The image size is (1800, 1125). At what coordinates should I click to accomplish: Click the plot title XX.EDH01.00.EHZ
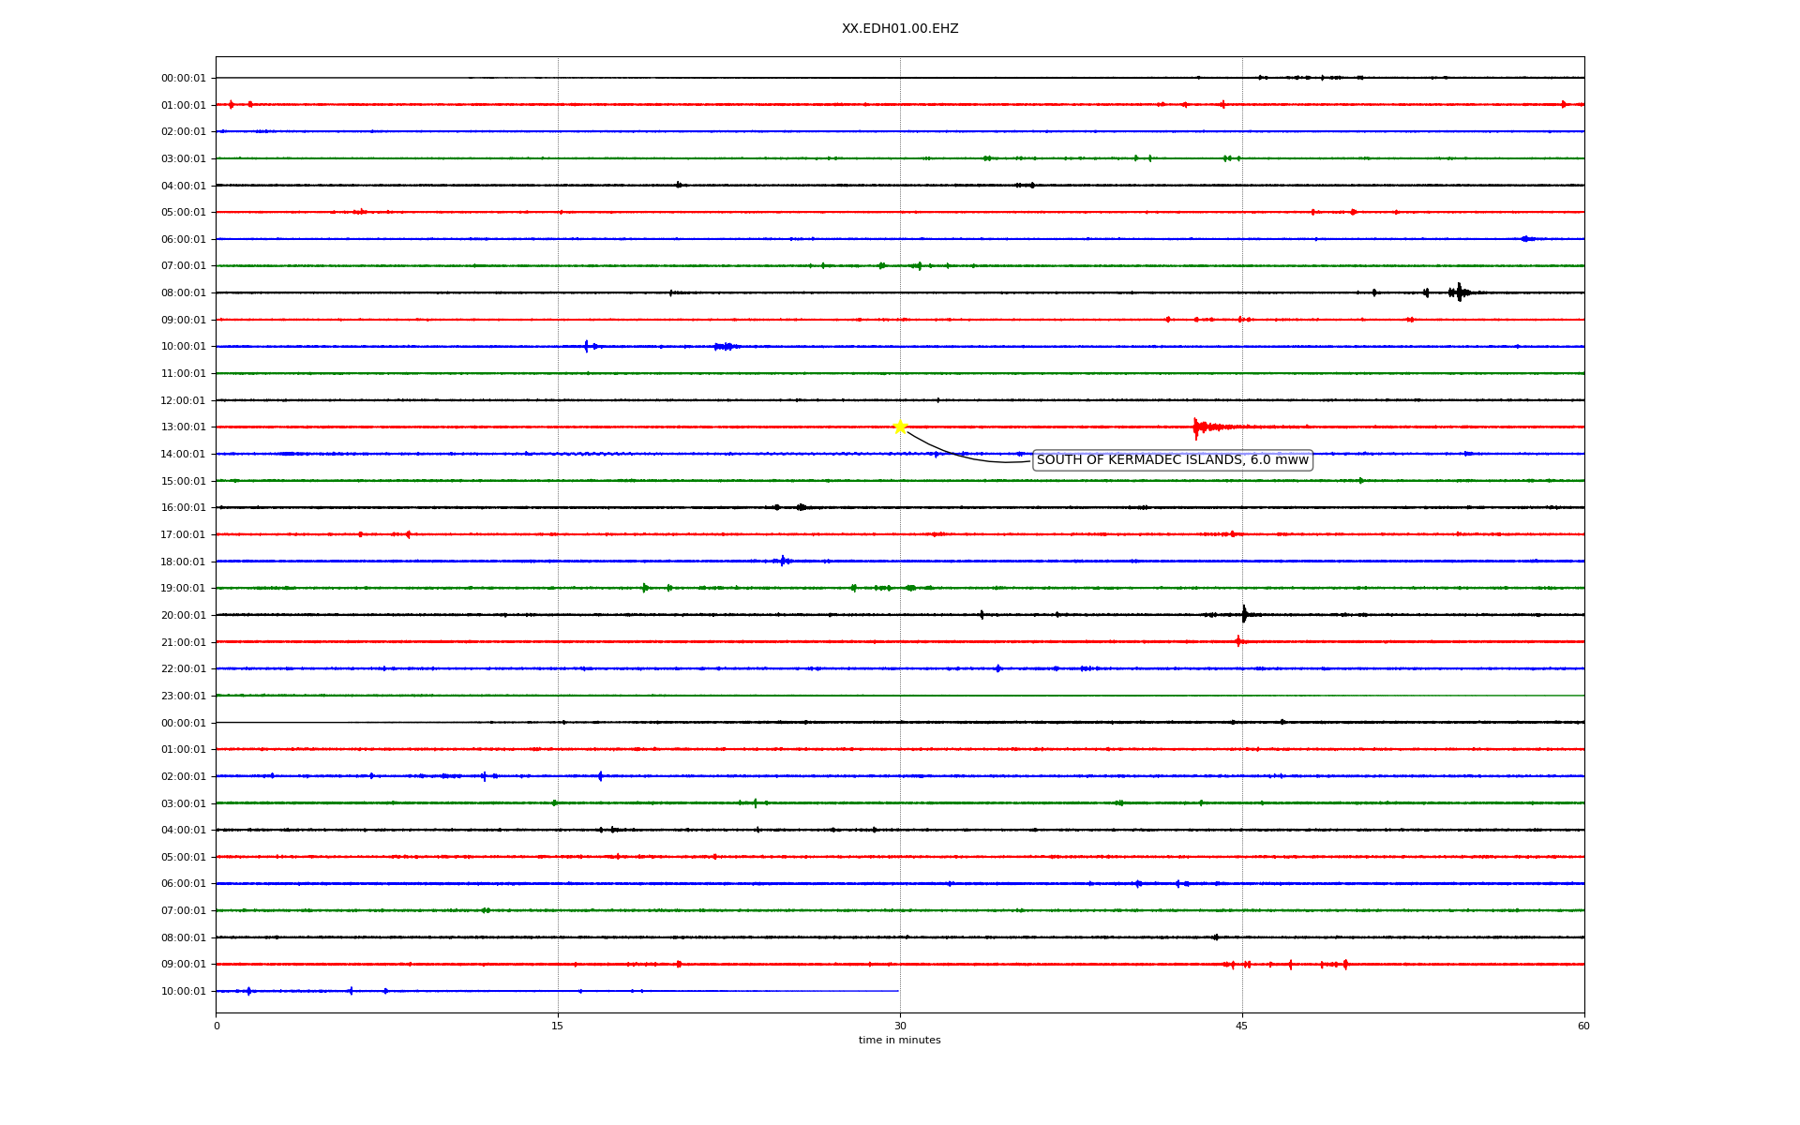click(900, 29)
